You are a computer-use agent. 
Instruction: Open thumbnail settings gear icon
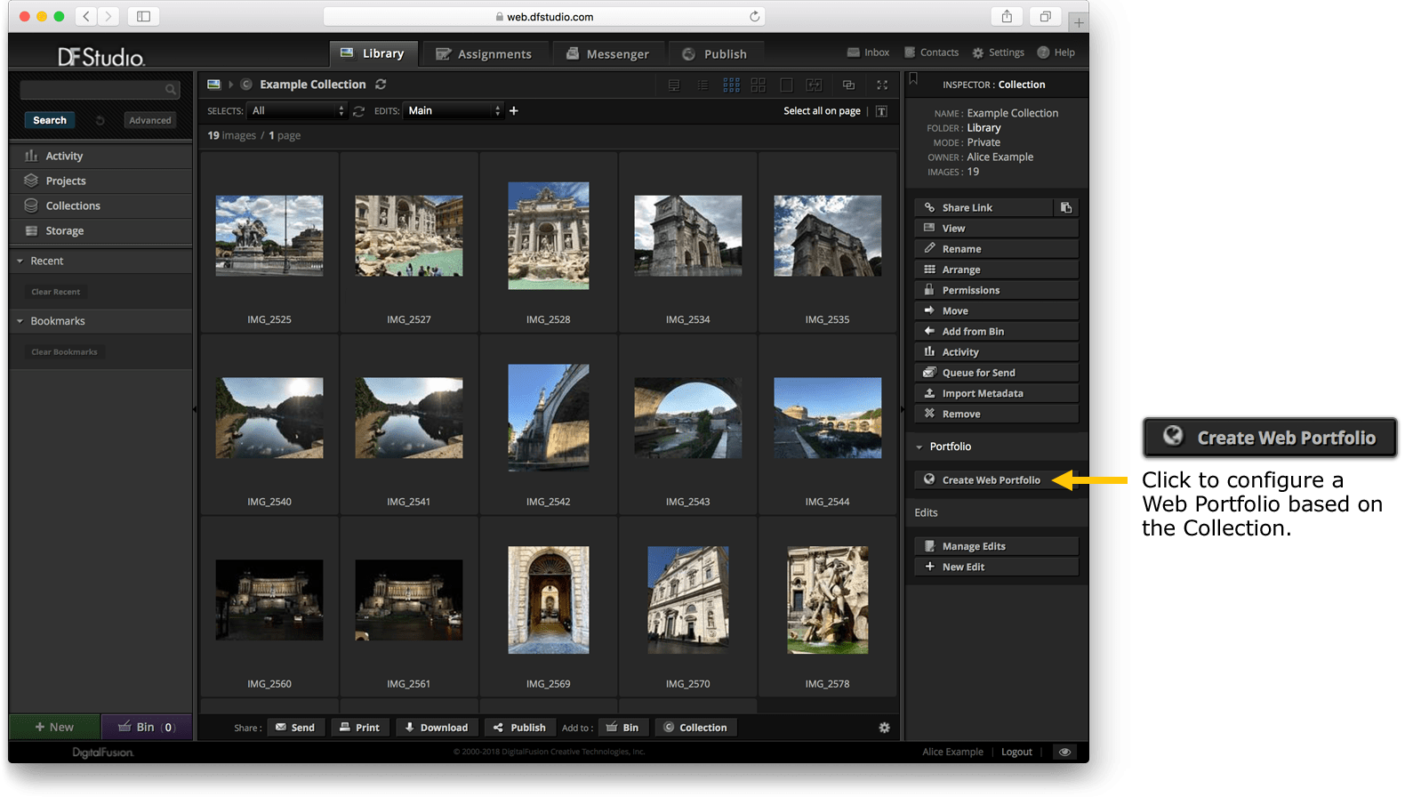[x=884, y=728]
